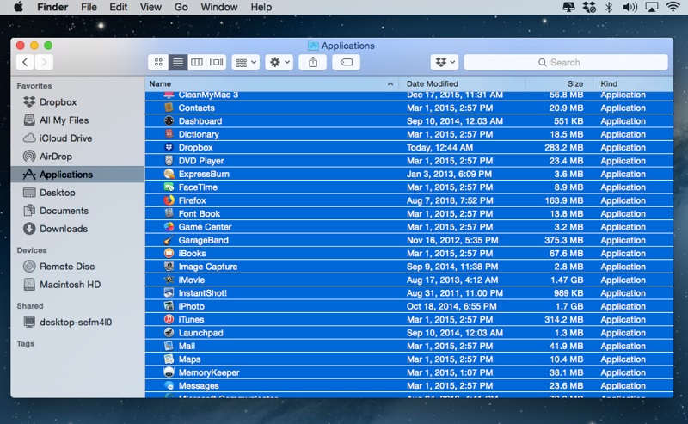This screenshot has height=424, width=688.
Task: Switch to icon view in toolbar
Action: pyautogui.click(x=158, y=62)
